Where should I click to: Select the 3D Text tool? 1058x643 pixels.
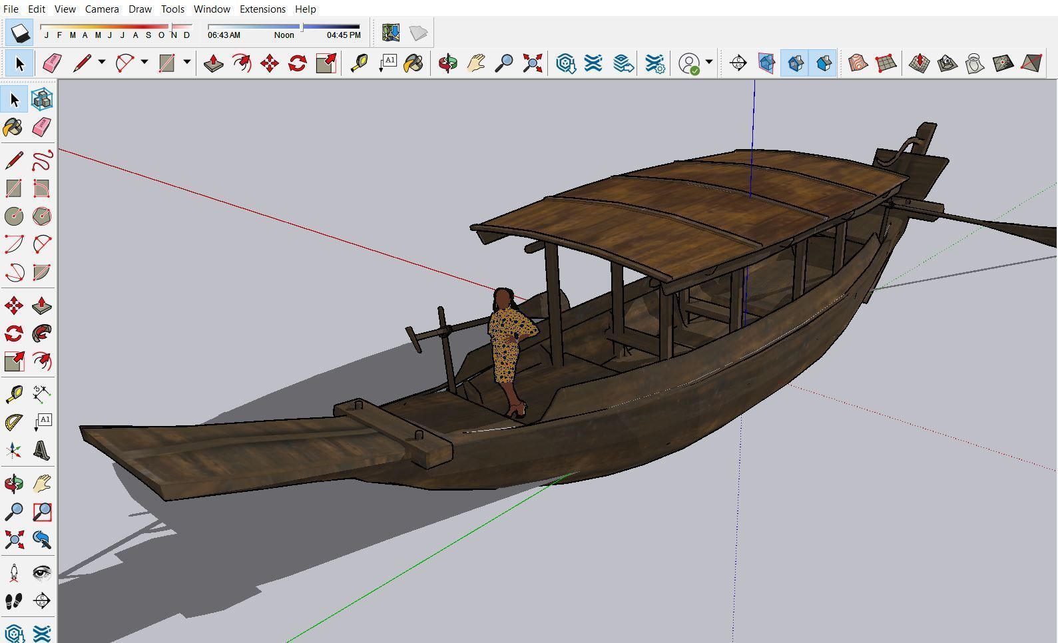point(42,451)
